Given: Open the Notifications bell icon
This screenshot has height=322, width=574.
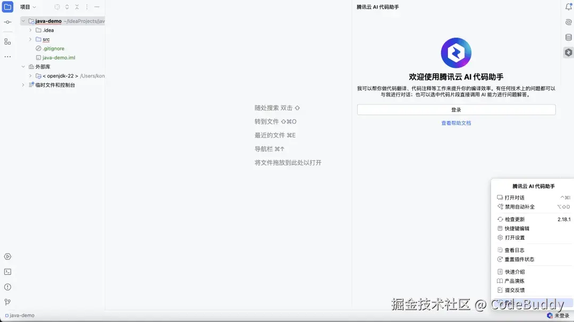Looking at the screenshot, I should click(568, 7).
